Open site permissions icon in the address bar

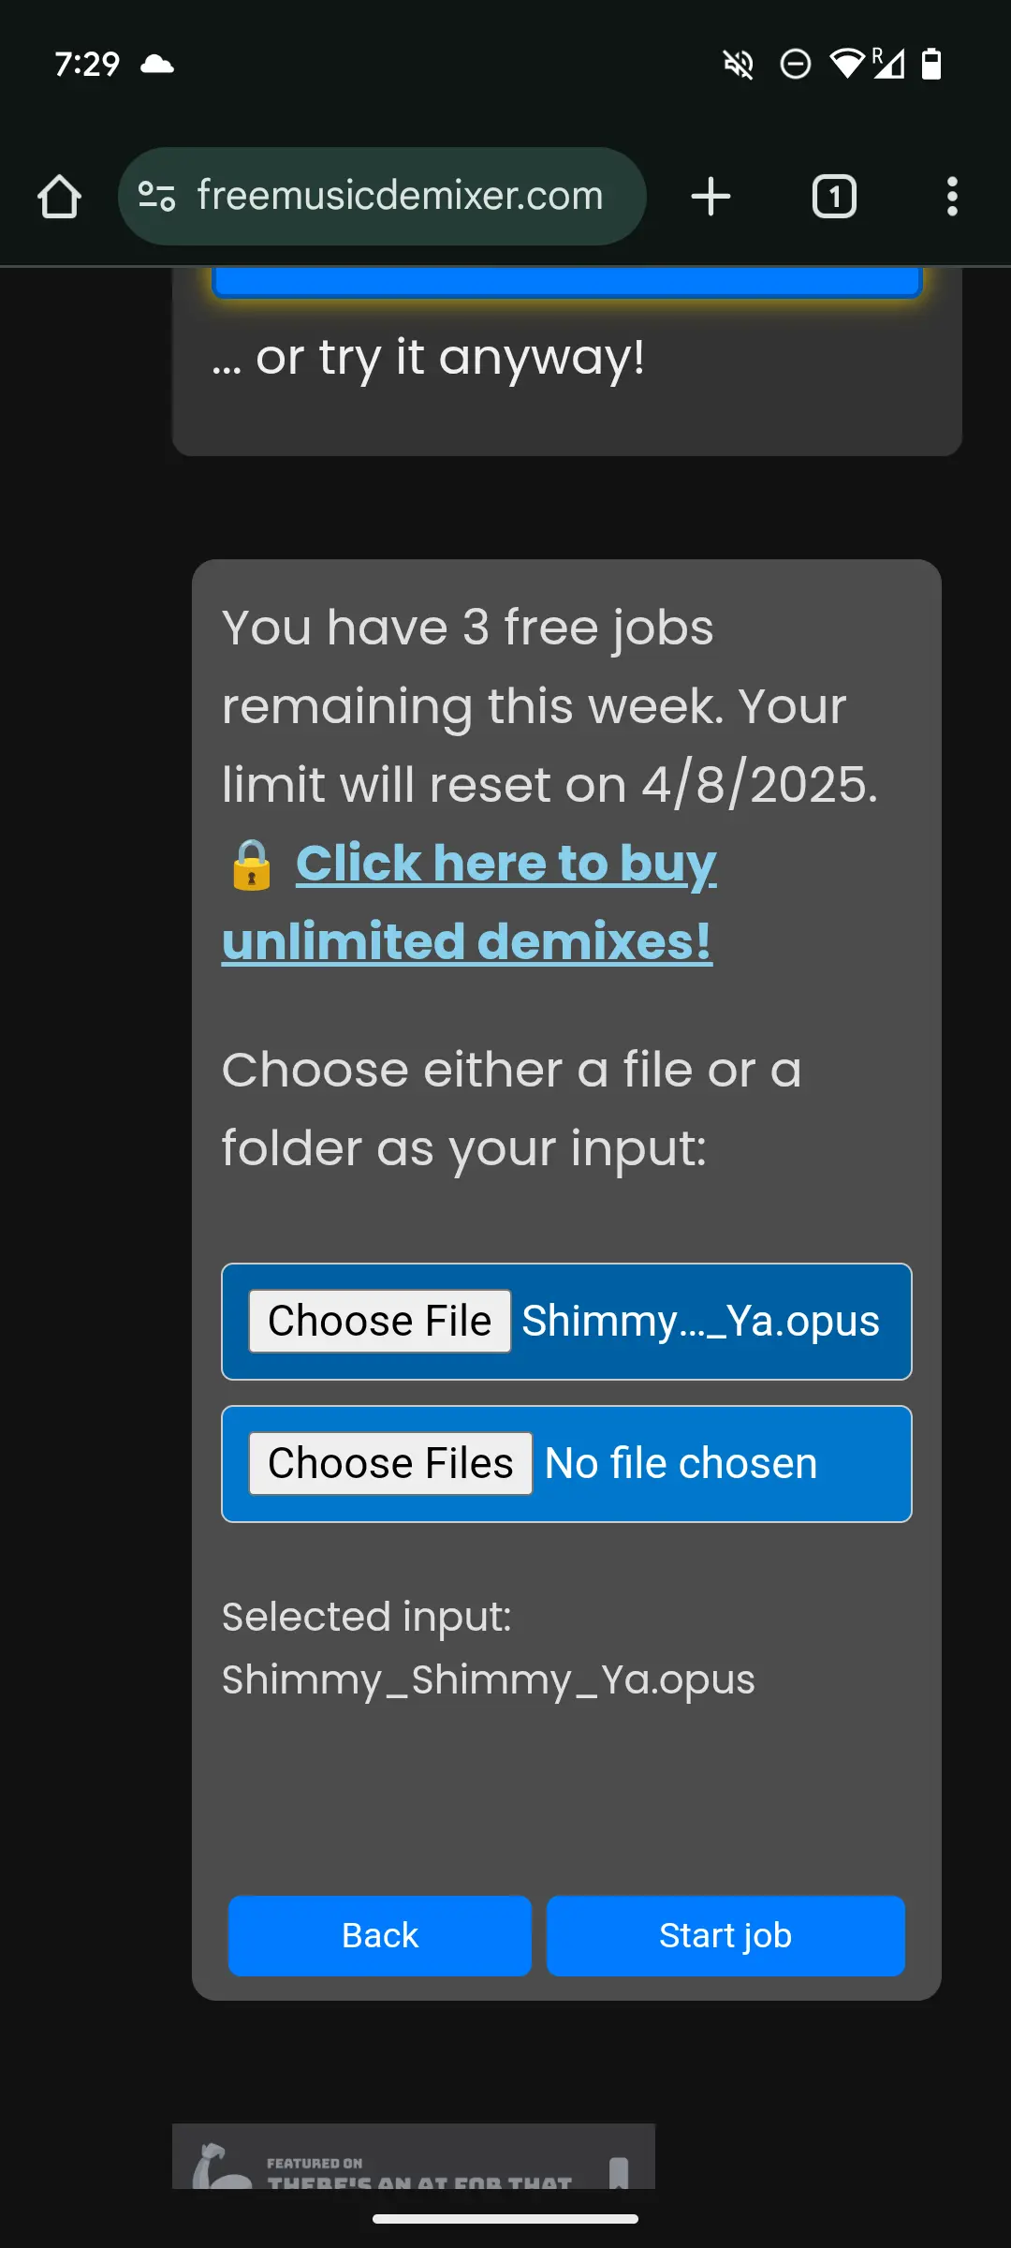(157, 196)
